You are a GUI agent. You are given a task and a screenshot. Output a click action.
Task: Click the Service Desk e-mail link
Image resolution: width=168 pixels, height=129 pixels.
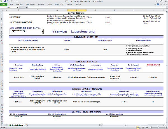click(x=108, y=17)
